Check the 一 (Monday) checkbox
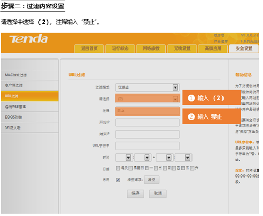This screenshot has height=216, width=263. coord(147,168)
